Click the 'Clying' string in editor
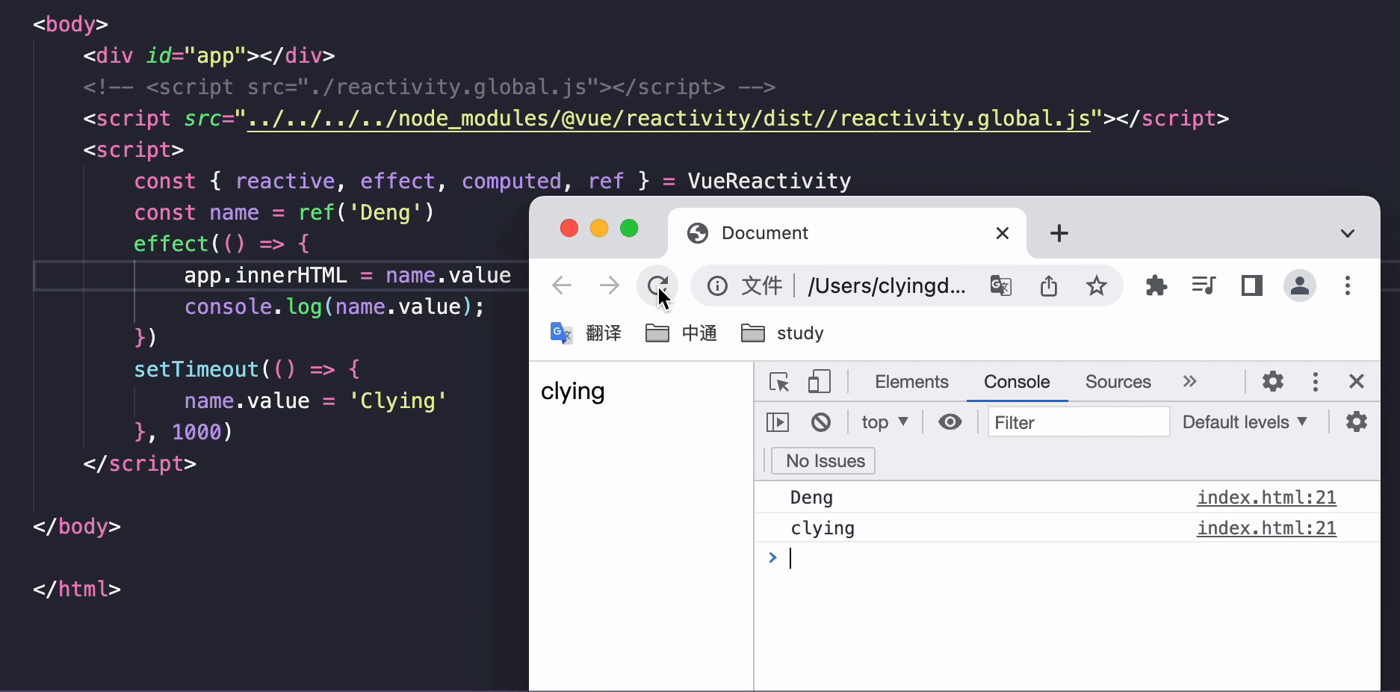The height and width of the screenshot is (692, 1400). pos(397,401)
